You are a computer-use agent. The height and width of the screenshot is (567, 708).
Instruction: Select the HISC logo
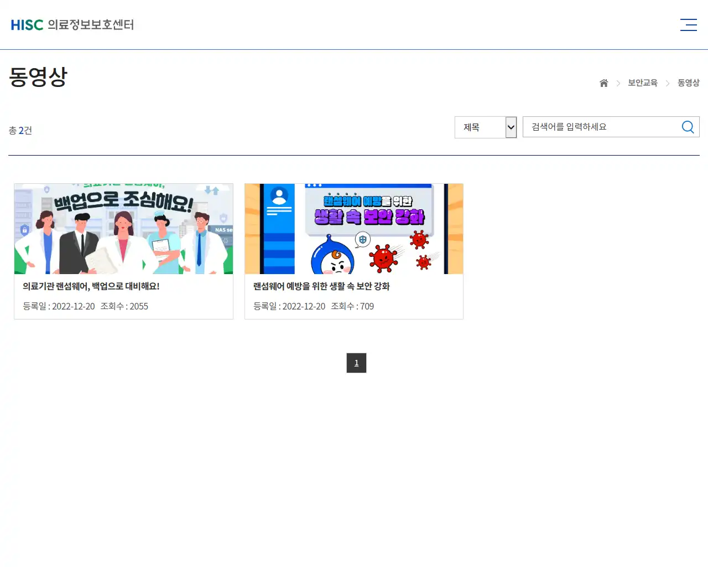click(27, 24)
